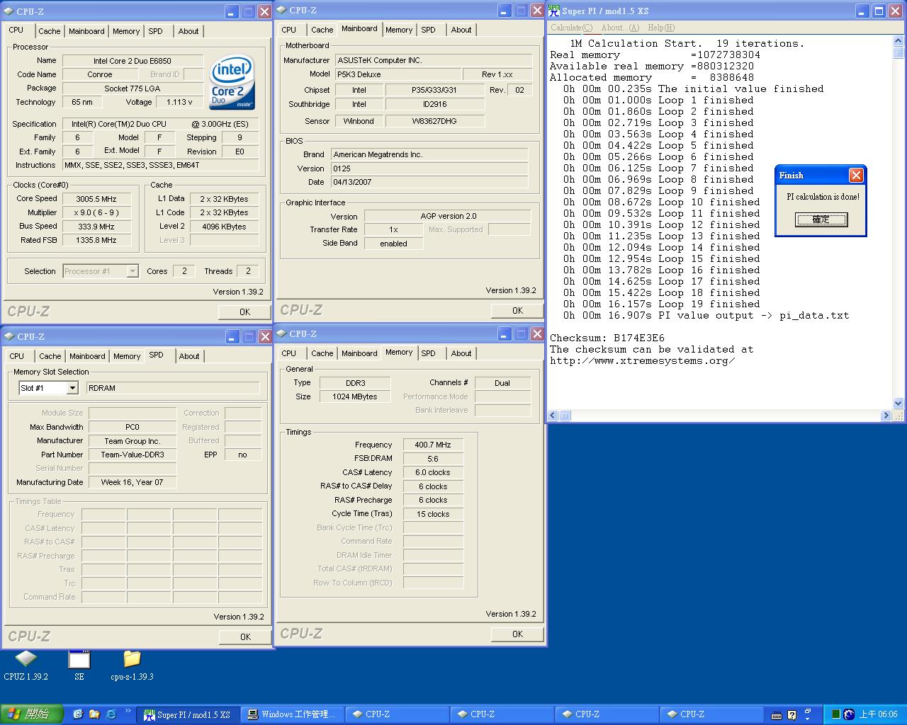
Task: Open the SE desktop icon
Action: tap(79, 666)
